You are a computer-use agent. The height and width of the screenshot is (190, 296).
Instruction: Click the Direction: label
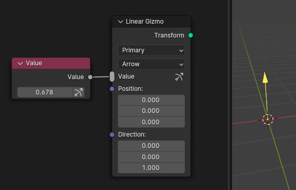pos(132,135)
